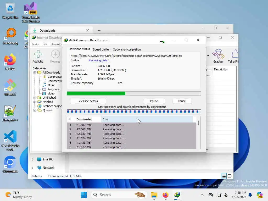
Task: Open the clock and date panel
Action: coord(239,195)
